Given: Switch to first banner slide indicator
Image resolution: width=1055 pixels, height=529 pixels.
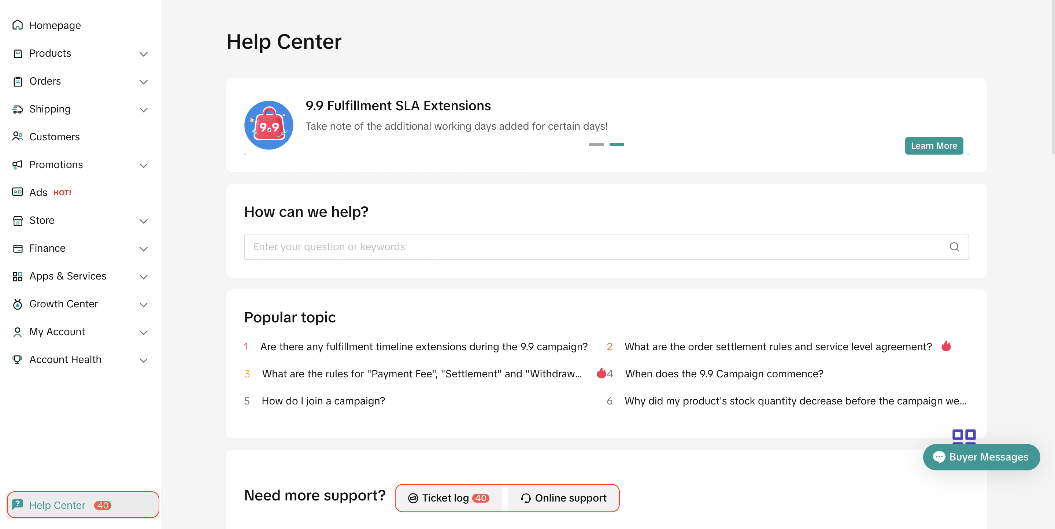Looking at the screenshot, I should (596, 144).
